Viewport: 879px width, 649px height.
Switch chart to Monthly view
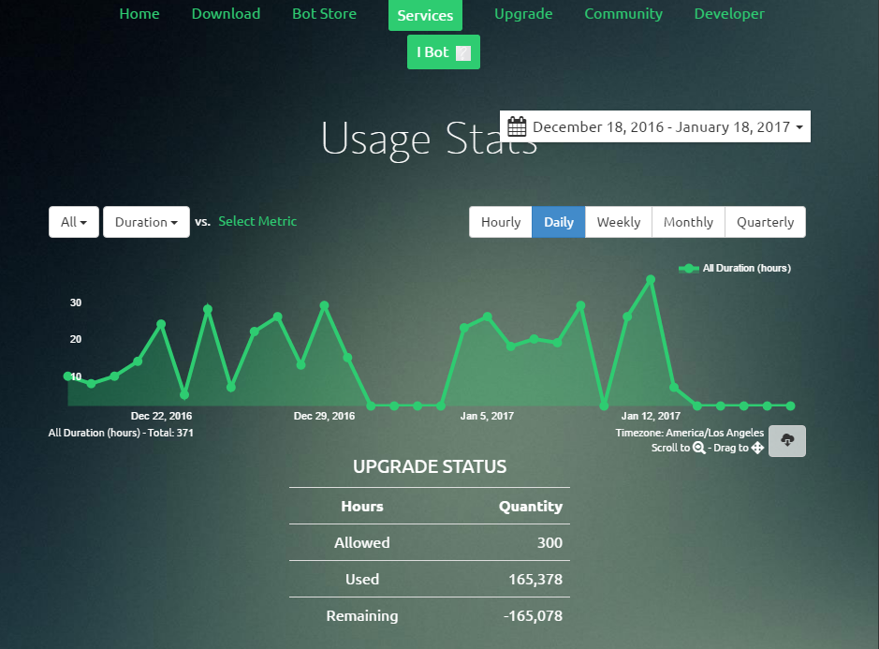[688, 222]
